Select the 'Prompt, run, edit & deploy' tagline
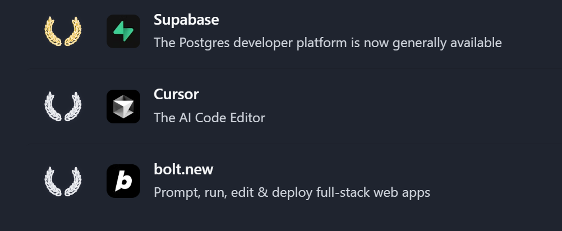The width and height of the screenshot is (562, 231). 292,193
